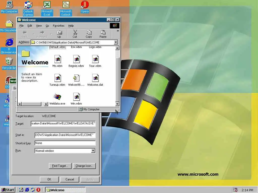Viewport: 258px width, 193px height.
Task: Click Outlook Express quick launch icon
Action: (x=33, y=190)
